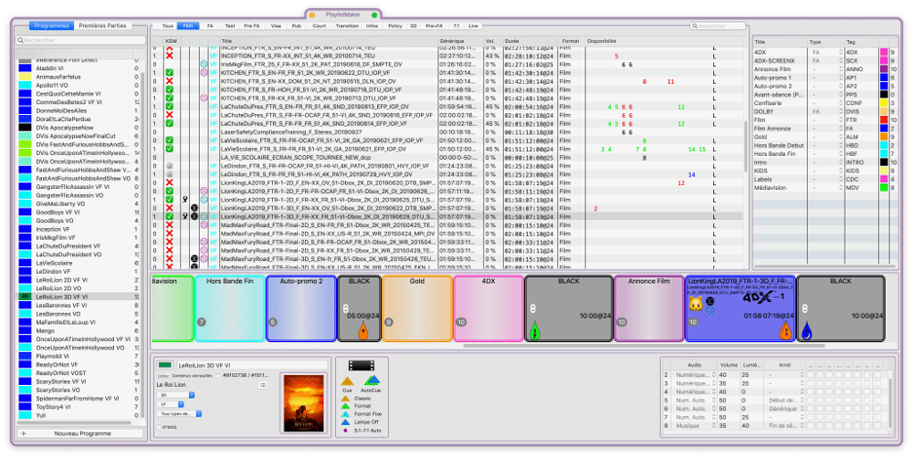This screenshot has width=913, height=458.
Task: Click the red X KDM icon for INCEPTION FR-XX row
Action: click(170, 56)
